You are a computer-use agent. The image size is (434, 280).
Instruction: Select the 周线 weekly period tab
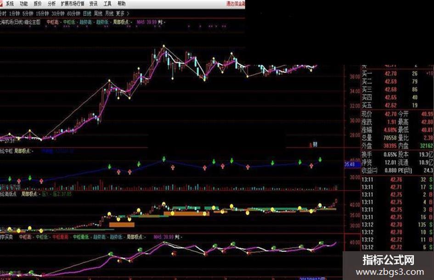pos(98,13)
